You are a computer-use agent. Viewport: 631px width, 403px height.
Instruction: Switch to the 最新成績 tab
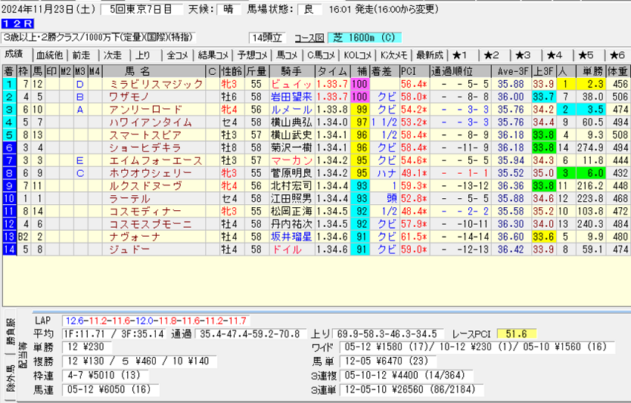[429, 55]
